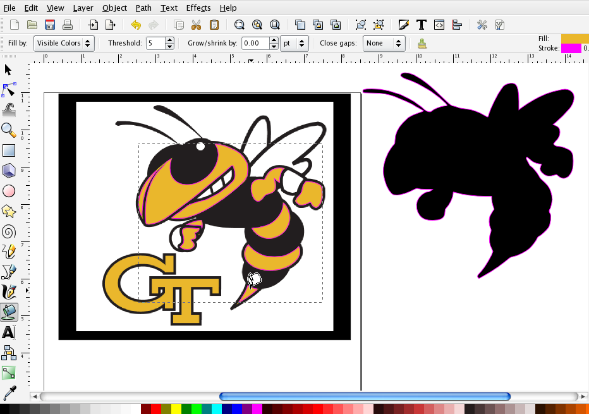The height and width of the screenshot is (414, 589).
Task: Open the Object menu
Action: click(114, 8)
